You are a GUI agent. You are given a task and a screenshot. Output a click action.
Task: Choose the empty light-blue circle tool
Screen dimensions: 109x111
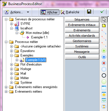tap(104, 69)
